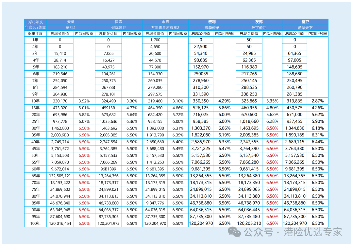Screen dimensions: 353x246
Task: Click the 5.86% return rate cell
Action: pyautogui.click(x=225, y=108)
